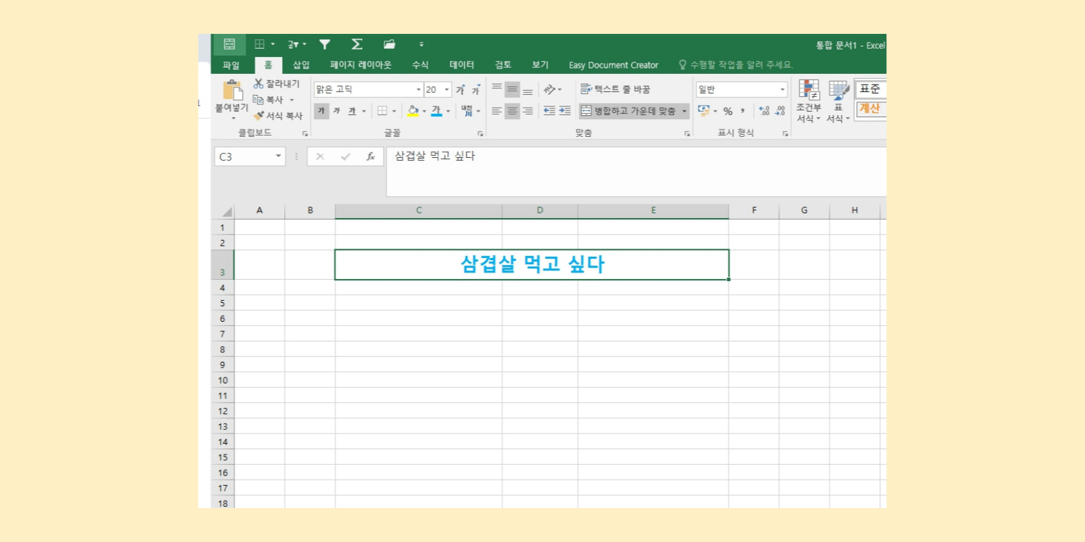1085x542 pixels.
Task: Click the decrease font size icon
Action: coord(476,89)
